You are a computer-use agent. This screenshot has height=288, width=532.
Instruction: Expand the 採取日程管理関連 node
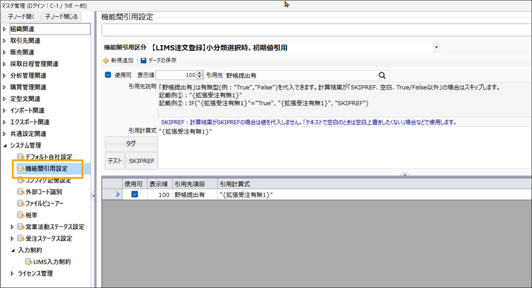[4, 64]
